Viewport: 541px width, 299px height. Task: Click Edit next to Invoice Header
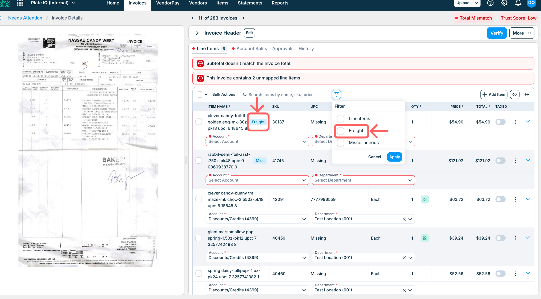[249, 33]
